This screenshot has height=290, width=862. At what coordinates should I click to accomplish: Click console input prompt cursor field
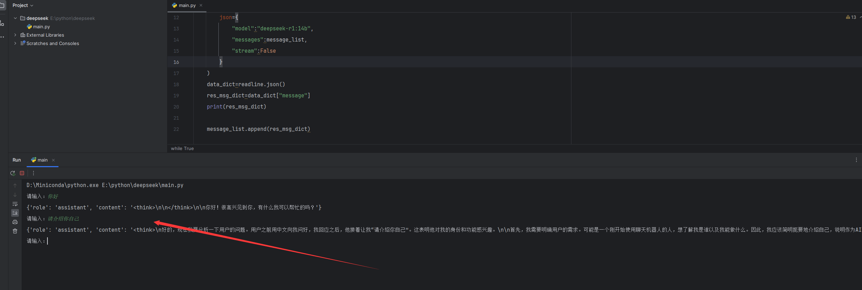point(48,241)
